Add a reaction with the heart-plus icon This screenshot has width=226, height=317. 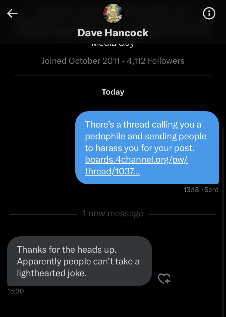point(164,279)
